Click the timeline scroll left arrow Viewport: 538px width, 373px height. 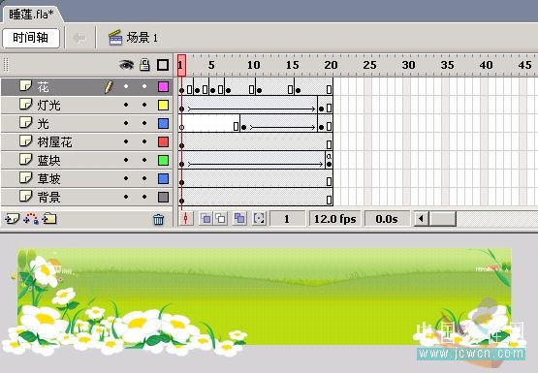(422, 219)
